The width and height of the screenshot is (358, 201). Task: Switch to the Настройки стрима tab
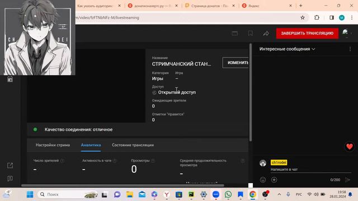coord(53,145)
